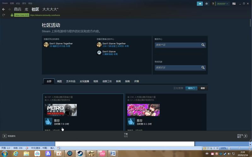
Task: Reload the Steam community page
Action: (3, 15)
